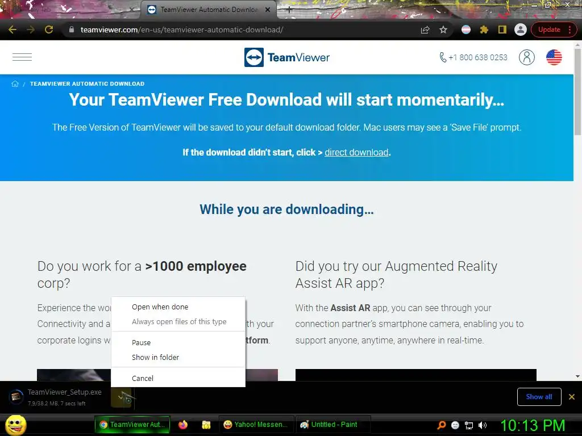Screen dimensions: 582x436
Task: Click the direct download link
Action: pos(356,152)
